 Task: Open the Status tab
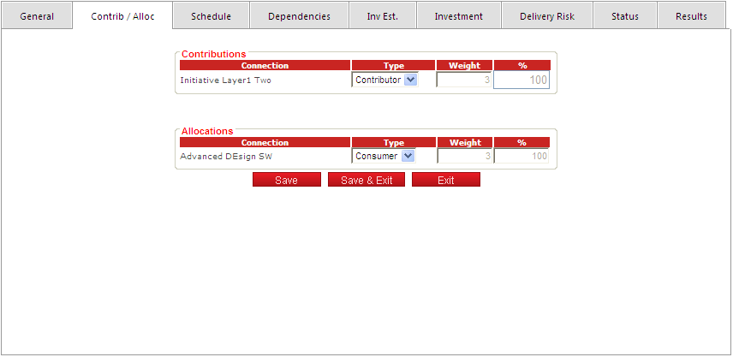point(625,16)
